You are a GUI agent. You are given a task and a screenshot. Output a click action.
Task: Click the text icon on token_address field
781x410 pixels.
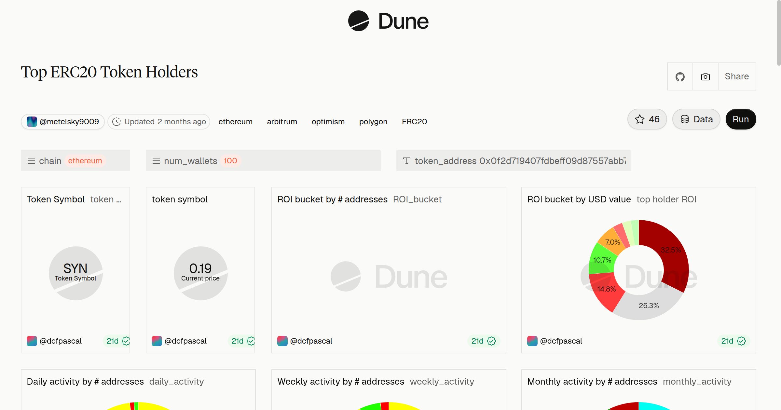pyautogui.click(x=406, y=161)
